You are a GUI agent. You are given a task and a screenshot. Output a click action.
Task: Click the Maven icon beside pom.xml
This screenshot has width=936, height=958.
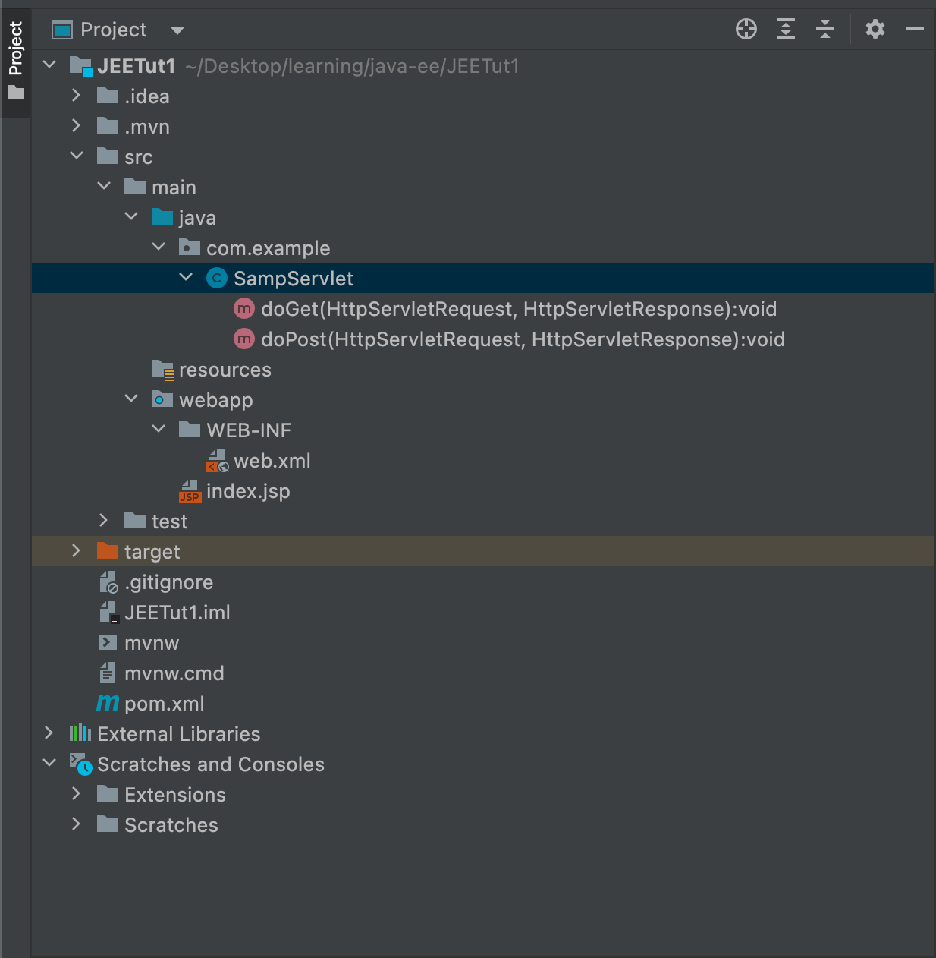(x=108, y=703)
